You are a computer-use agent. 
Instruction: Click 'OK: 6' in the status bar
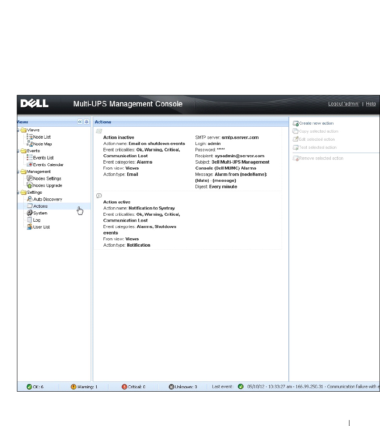pos(38,387)
